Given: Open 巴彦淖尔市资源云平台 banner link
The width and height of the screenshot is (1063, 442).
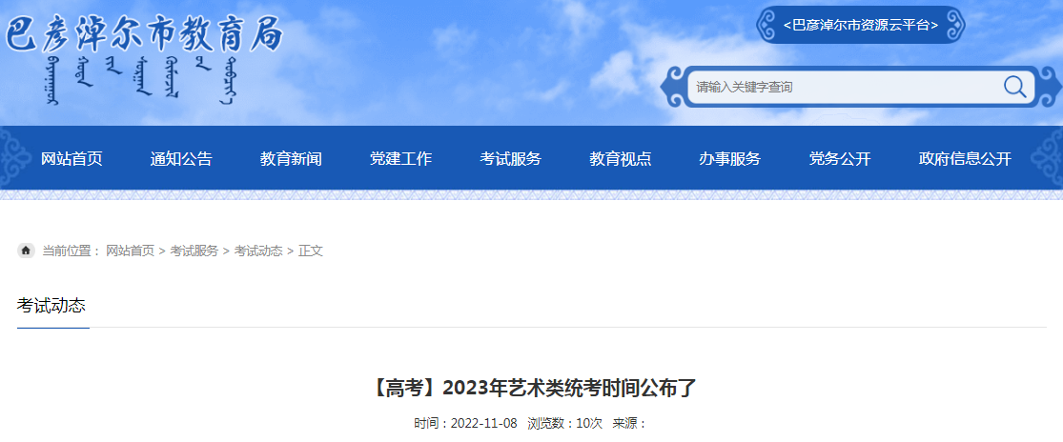Looking at the screenshot, I should [x=860, y=25].
